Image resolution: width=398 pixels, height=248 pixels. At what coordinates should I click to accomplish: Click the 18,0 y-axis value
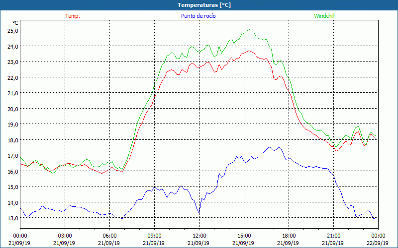[x=13, y=140]
